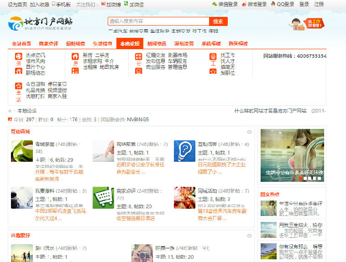The width and height of the screenshot is (346, 262).
Task: Open the 填简历 link
Action: coord(227,67)
